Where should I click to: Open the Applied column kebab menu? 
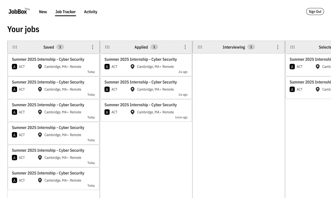(185, 47)
